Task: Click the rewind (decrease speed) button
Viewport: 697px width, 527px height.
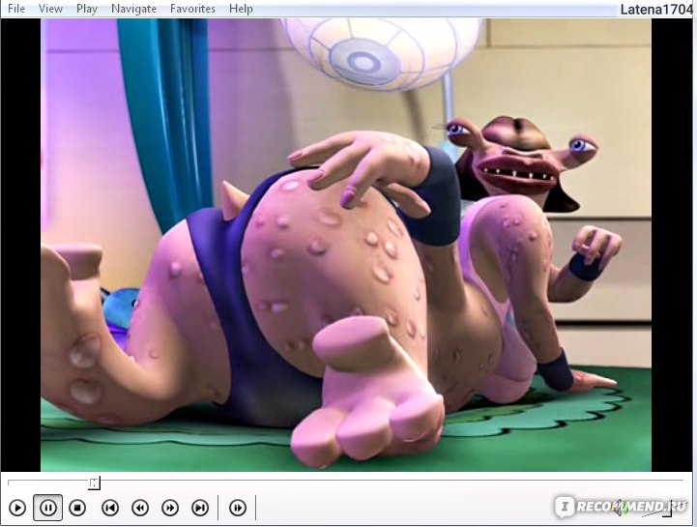Action: 140,508
